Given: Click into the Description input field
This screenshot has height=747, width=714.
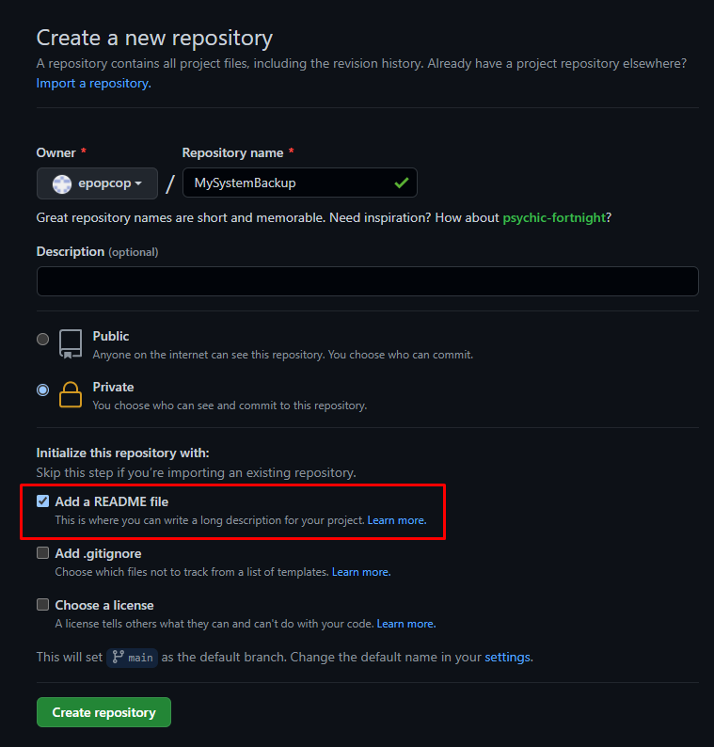Looking at the screenshot, I should [x=367, y=281].
